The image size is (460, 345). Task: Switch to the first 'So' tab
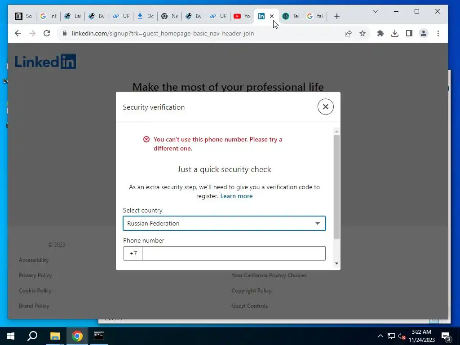coord(24,16)
